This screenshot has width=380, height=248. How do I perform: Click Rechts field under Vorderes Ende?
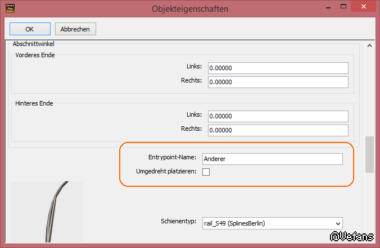[x=278, y=81]
